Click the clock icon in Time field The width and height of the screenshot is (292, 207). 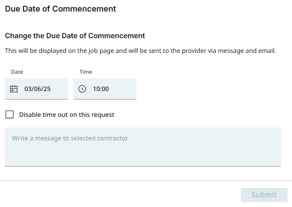point(82,89)
